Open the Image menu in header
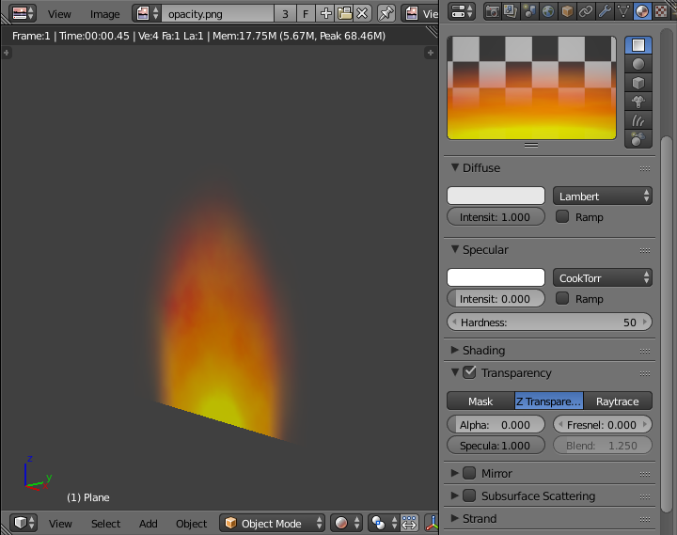 point(104,14)
